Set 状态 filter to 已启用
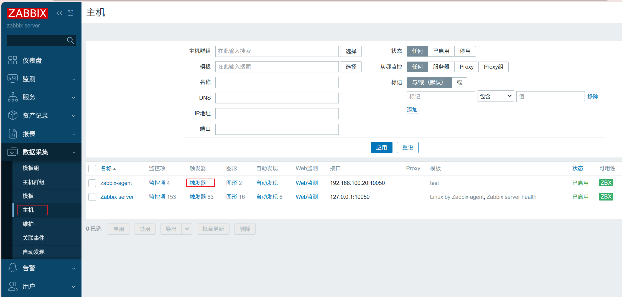The height and width of the screenshot is (297, 622). point(441,51)
